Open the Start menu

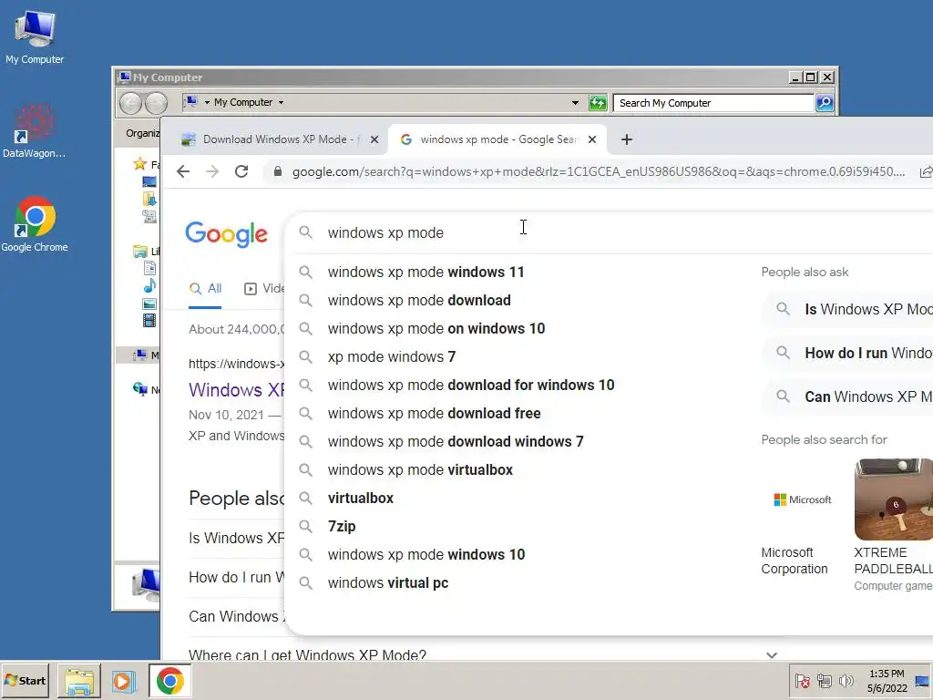point(25,680)
